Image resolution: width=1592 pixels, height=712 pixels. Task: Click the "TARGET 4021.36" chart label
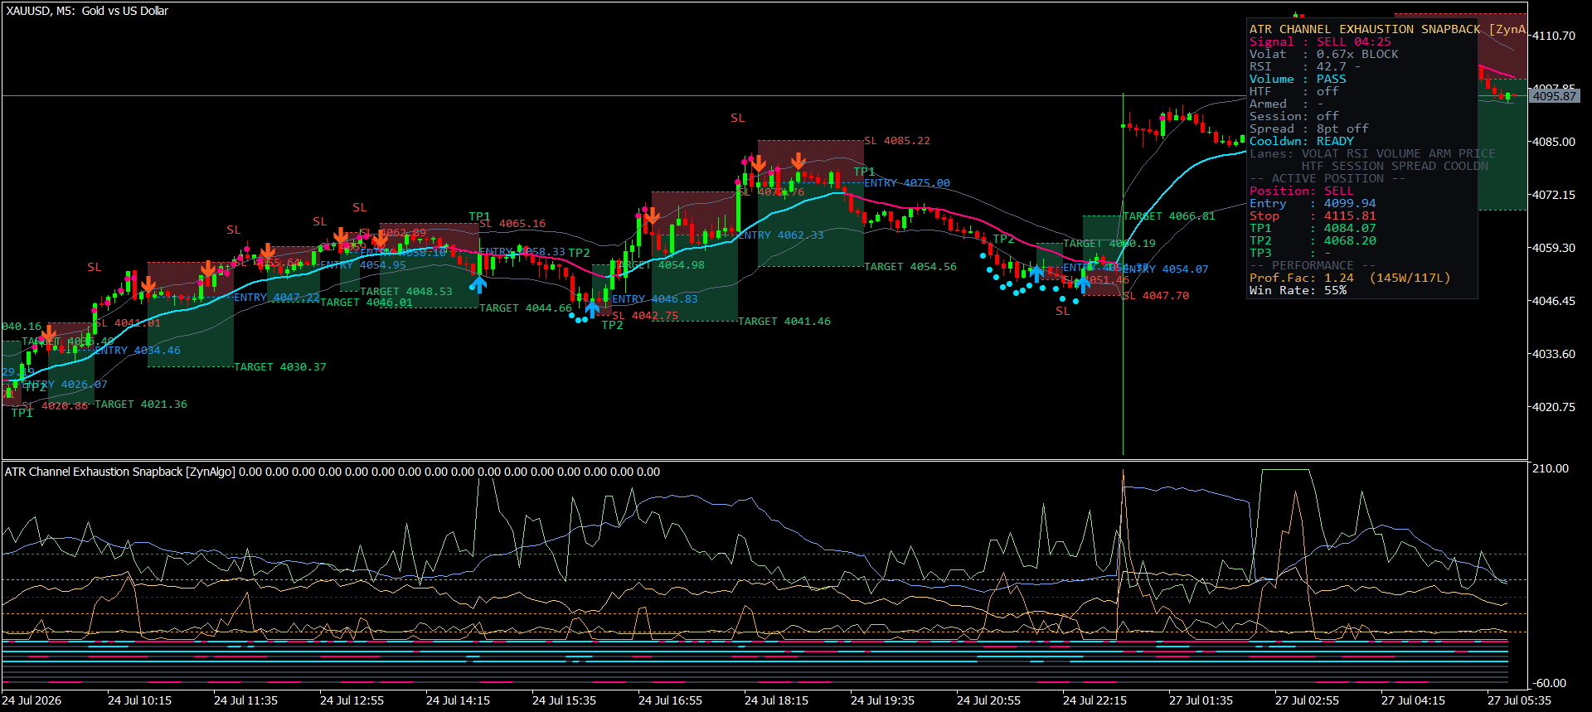coord(141,404)
